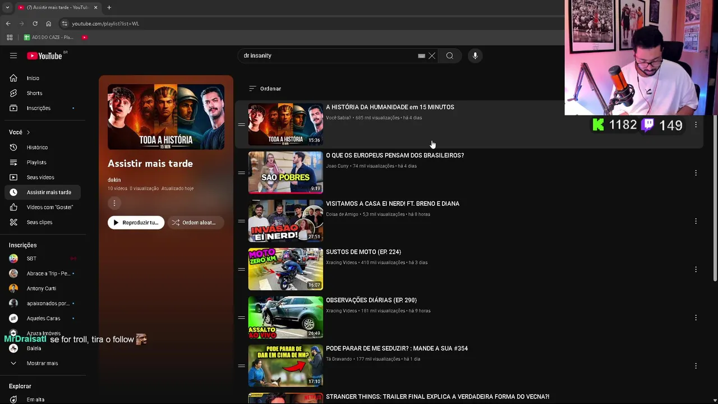Open Seus clipes in sidebar
Image resolution: width=718 pixels, height=404 pixels.
43,222
